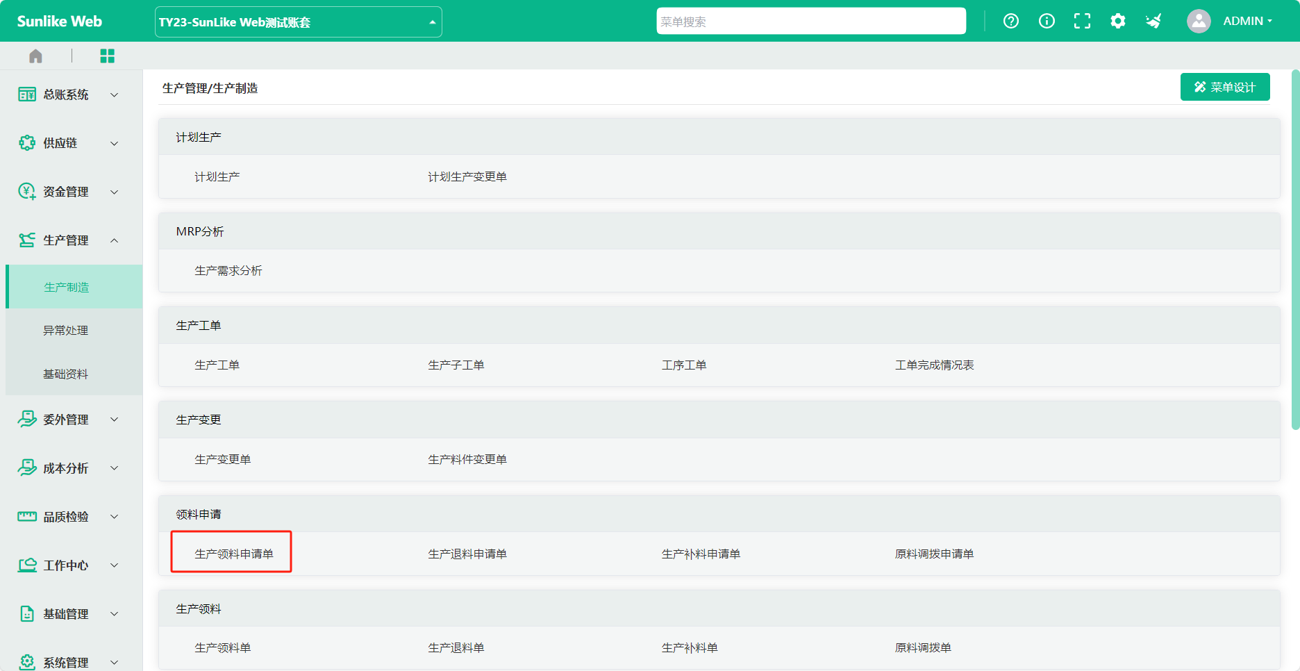The image size is (1300, 671).
Task: Expand 委外管理 chevron
Action: [x=115, y=419]
